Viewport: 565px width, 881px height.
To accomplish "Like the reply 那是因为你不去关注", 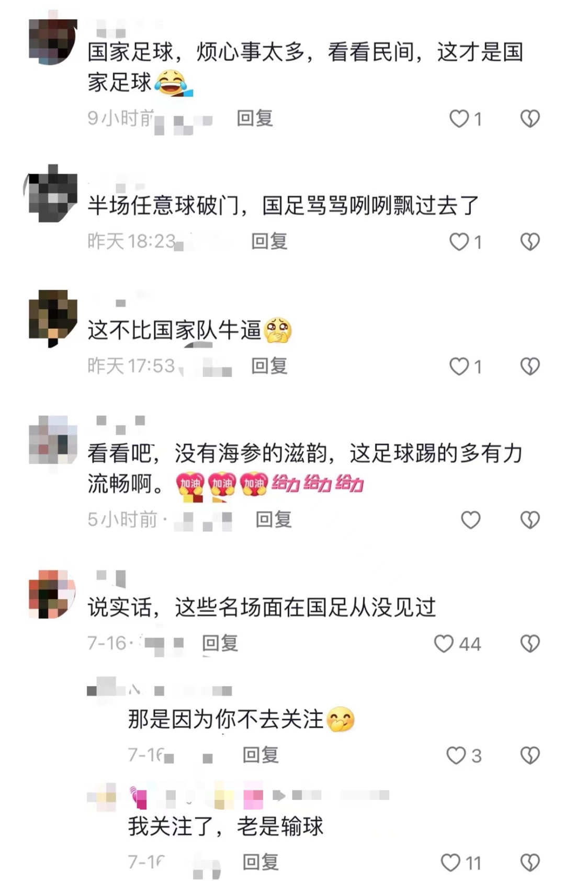I will coord(456,755).
